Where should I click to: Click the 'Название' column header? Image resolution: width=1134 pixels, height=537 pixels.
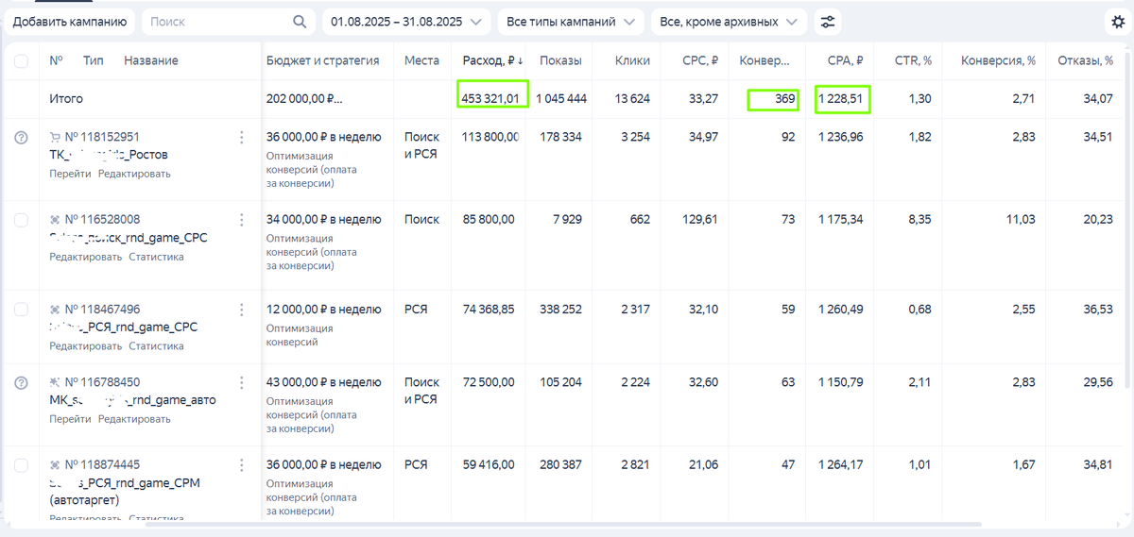click(151, 60)
